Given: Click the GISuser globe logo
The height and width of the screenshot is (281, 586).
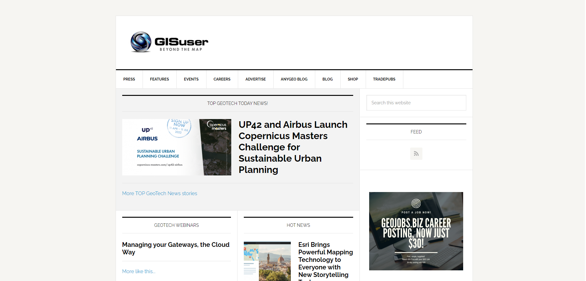Looking at the screenshot, I should click(141, 42).
